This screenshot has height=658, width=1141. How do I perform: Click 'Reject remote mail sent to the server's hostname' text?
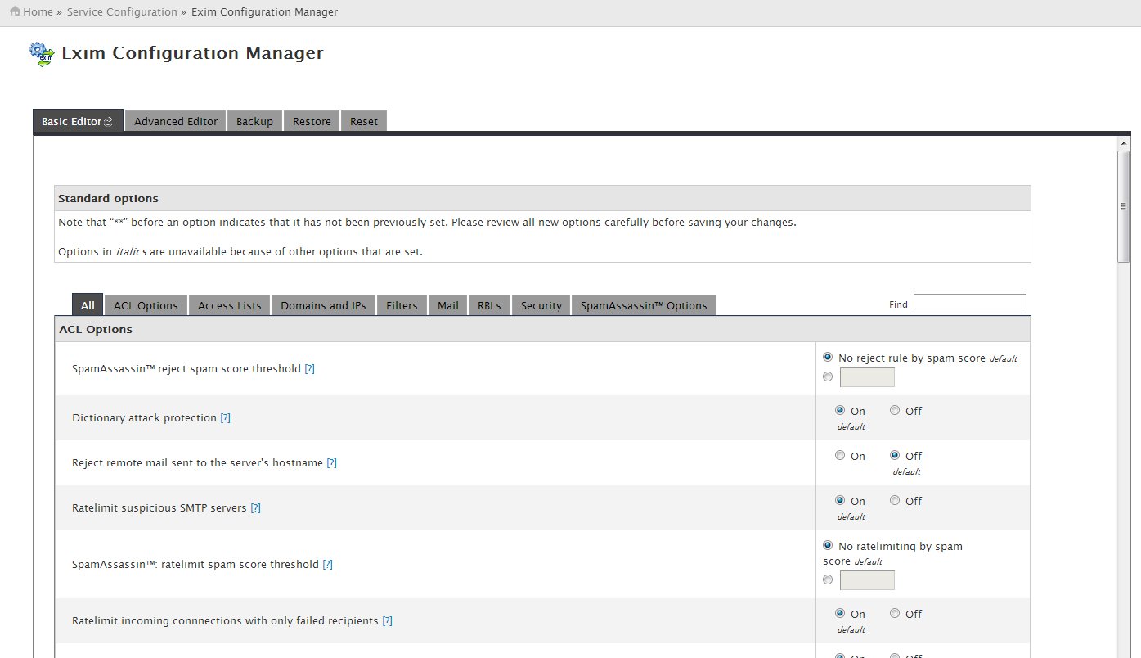[197, 463]
